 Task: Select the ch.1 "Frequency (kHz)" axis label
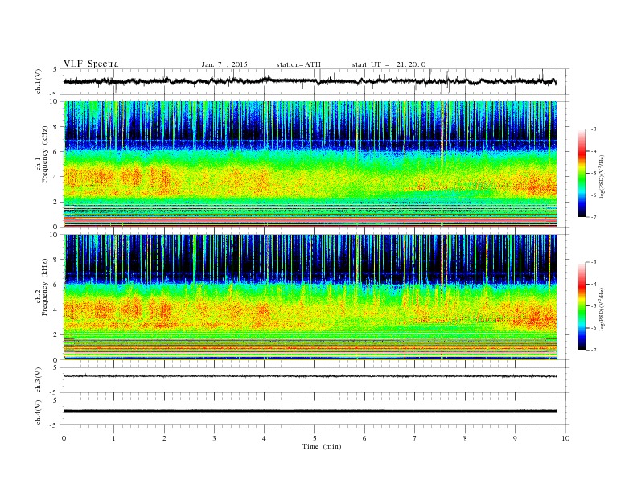pos(45,154)
